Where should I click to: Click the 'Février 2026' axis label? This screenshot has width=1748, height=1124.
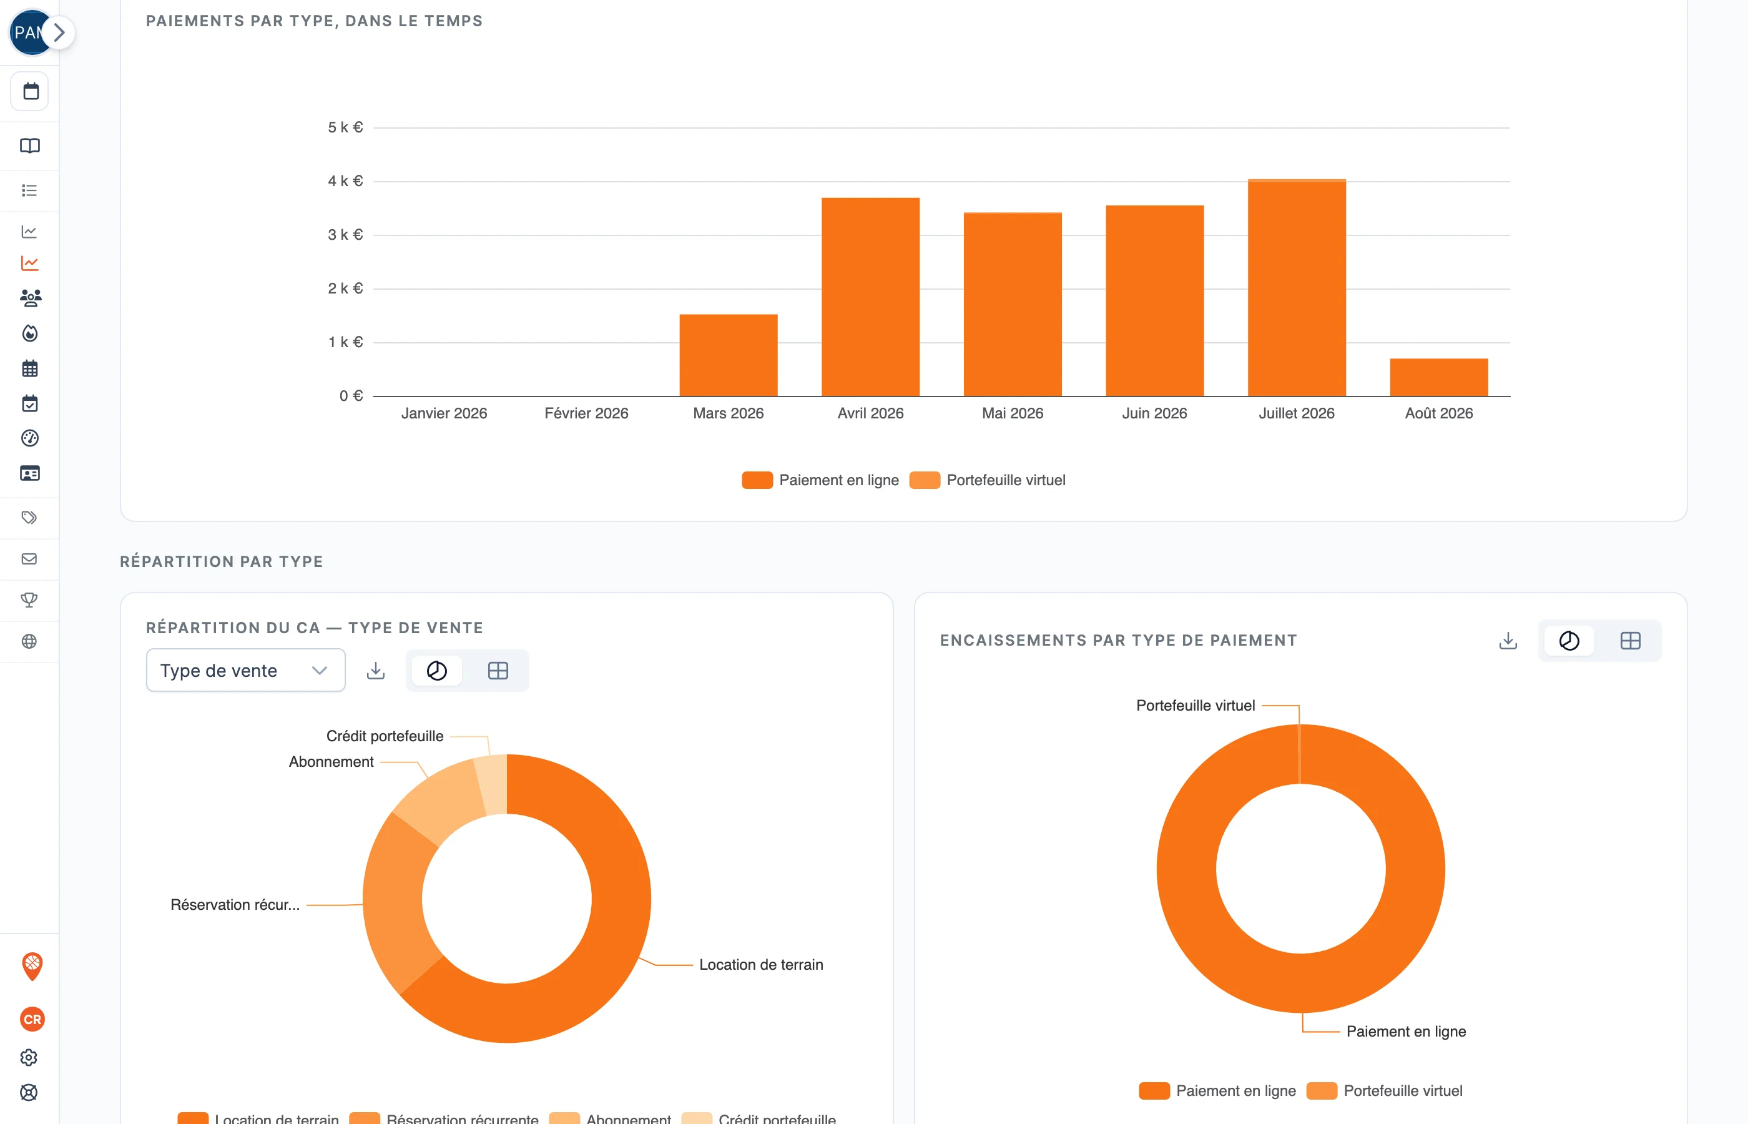(x=587, y=413)
